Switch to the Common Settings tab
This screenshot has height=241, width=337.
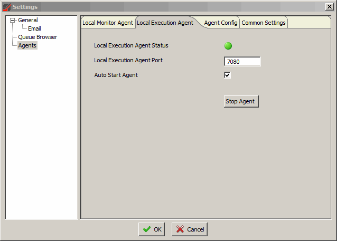coord(264,23)
